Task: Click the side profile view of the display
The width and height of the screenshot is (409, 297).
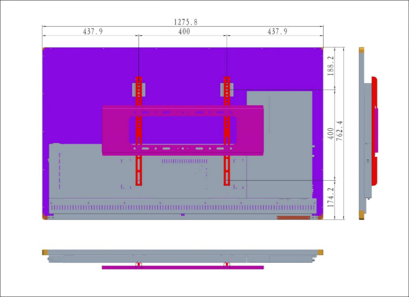Action: (368, 133)
